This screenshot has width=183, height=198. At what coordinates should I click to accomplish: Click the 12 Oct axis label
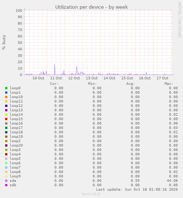point(74,78)
